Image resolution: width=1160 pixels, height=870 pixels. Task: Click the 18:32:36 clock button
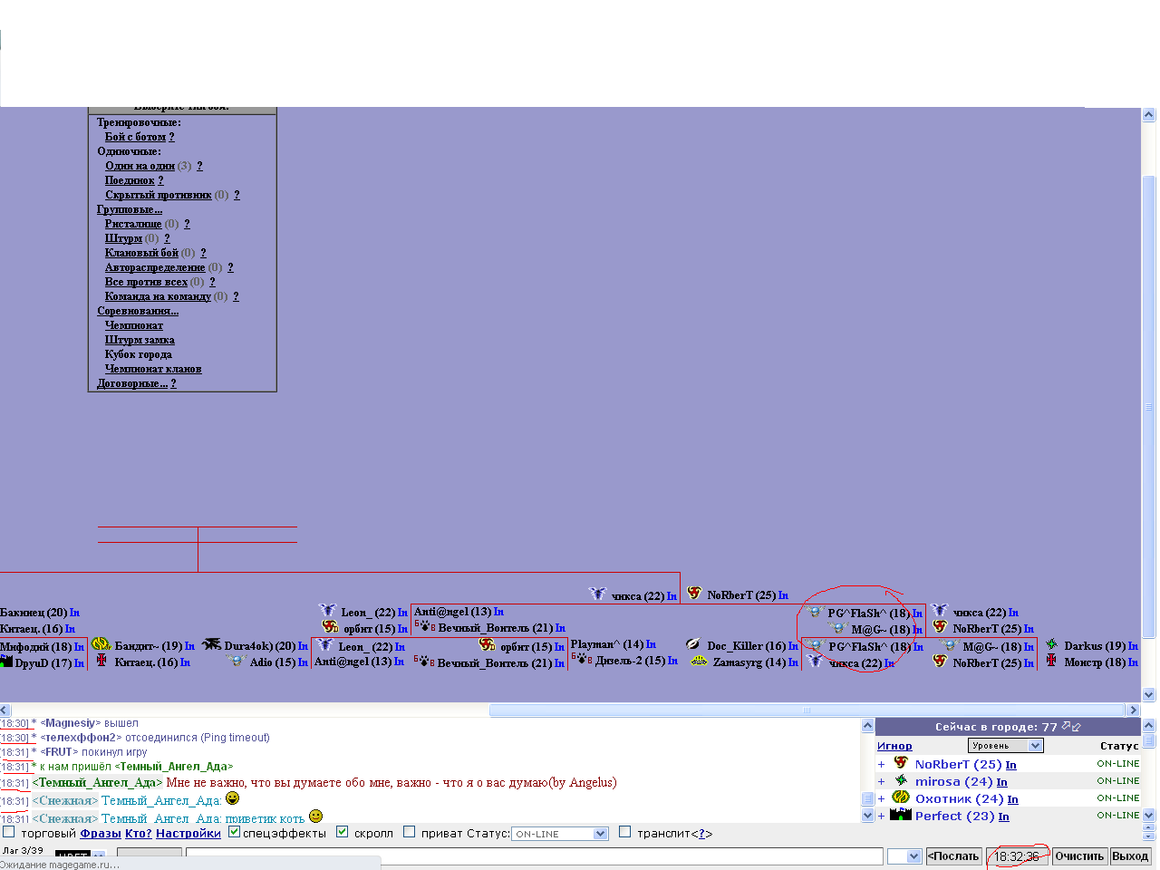[x=1017, y=855]
